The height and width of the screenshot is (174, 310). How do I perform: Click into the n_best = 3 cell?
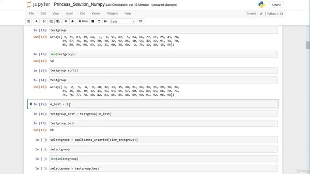tap(163, 104)
